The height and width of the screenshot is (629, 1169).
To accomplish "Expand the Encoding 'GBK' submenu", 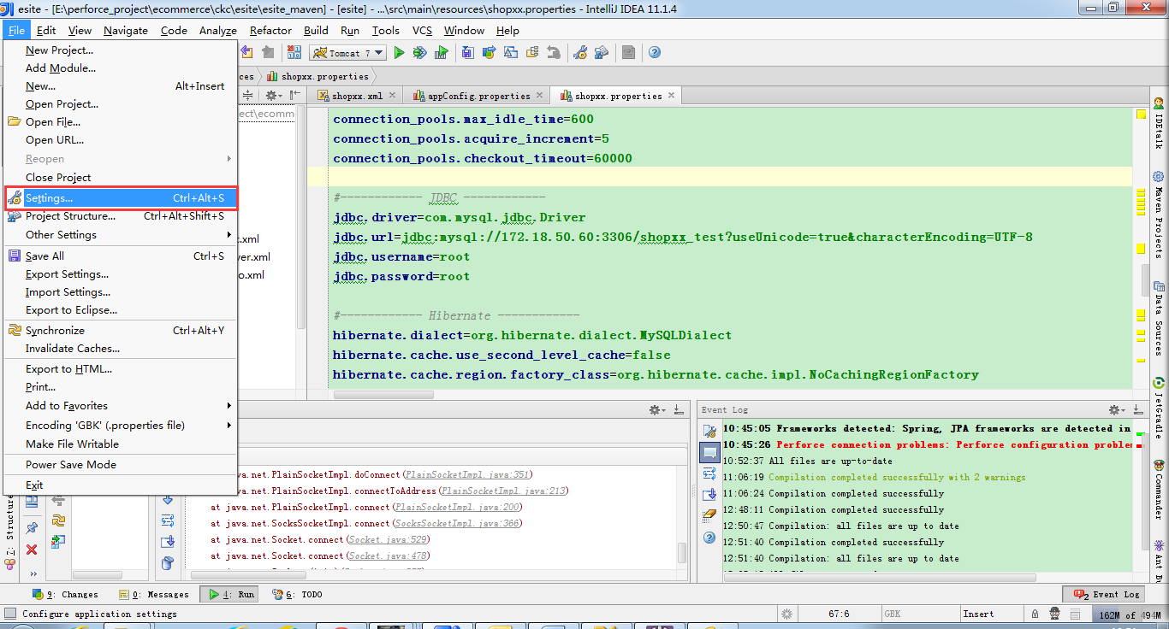I will point(121,425).
